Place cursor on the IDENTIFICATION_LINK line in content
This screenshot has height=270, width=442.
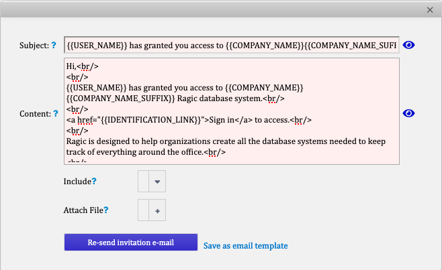189,120
